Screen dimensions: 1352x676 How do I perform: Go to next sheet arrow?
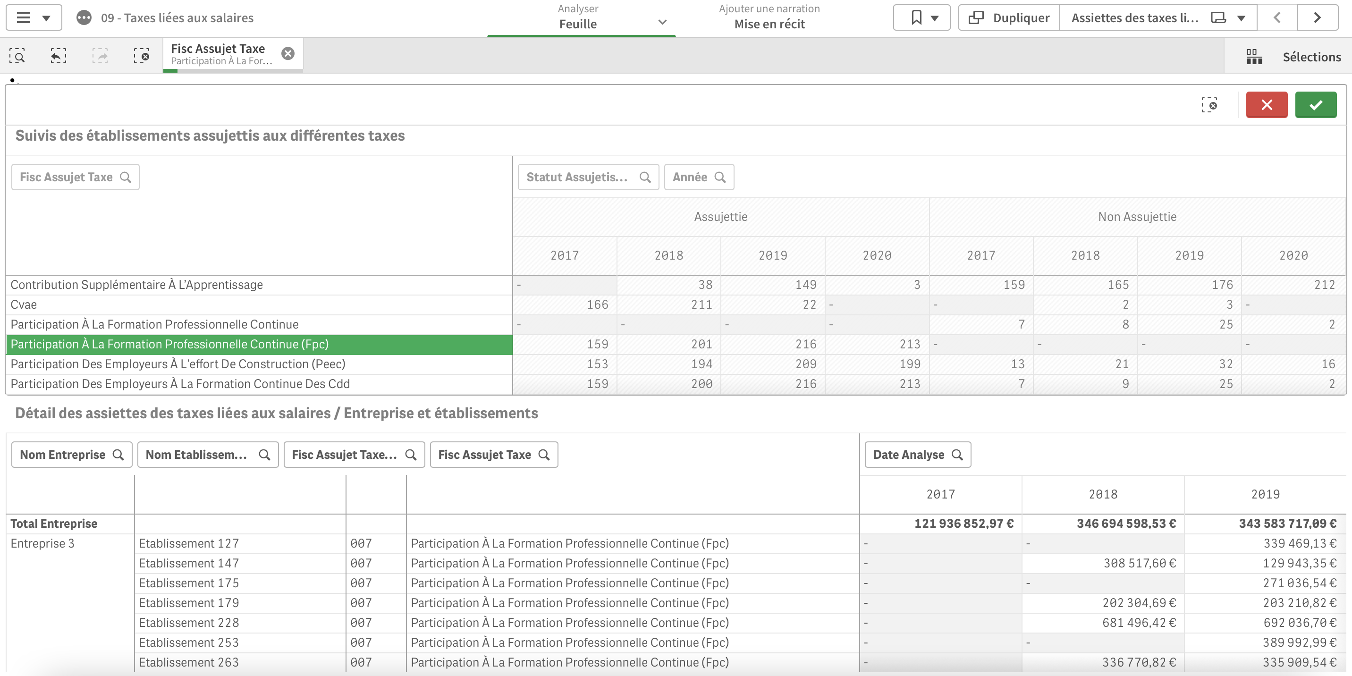tap(1318, 18)
